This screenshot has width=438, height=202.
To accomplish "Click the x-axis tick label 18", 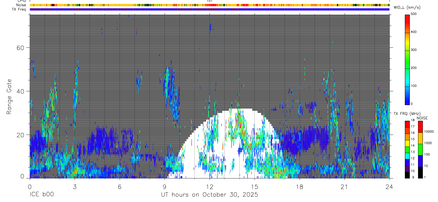I will tap(300, 186).
